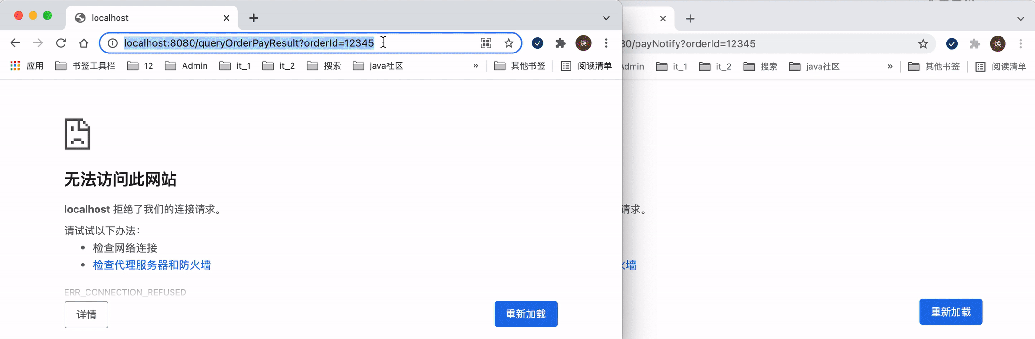
Task: Open 其他书签 folder in front window
Action: click(x=519, y=66)
